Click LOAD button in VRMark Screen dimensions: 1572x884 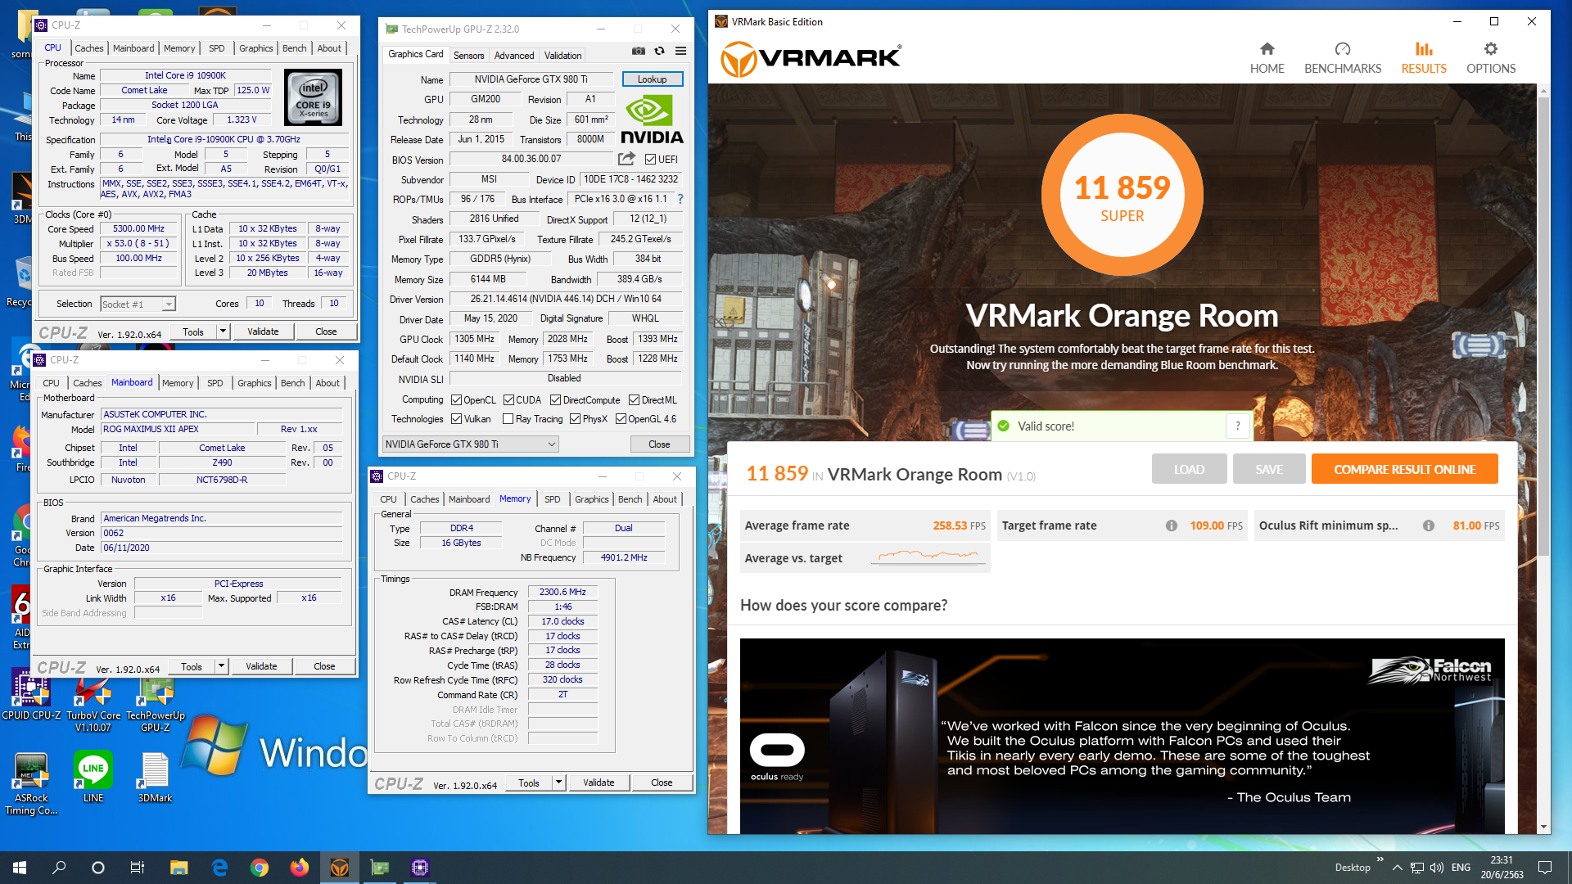tap(1189, 469)
